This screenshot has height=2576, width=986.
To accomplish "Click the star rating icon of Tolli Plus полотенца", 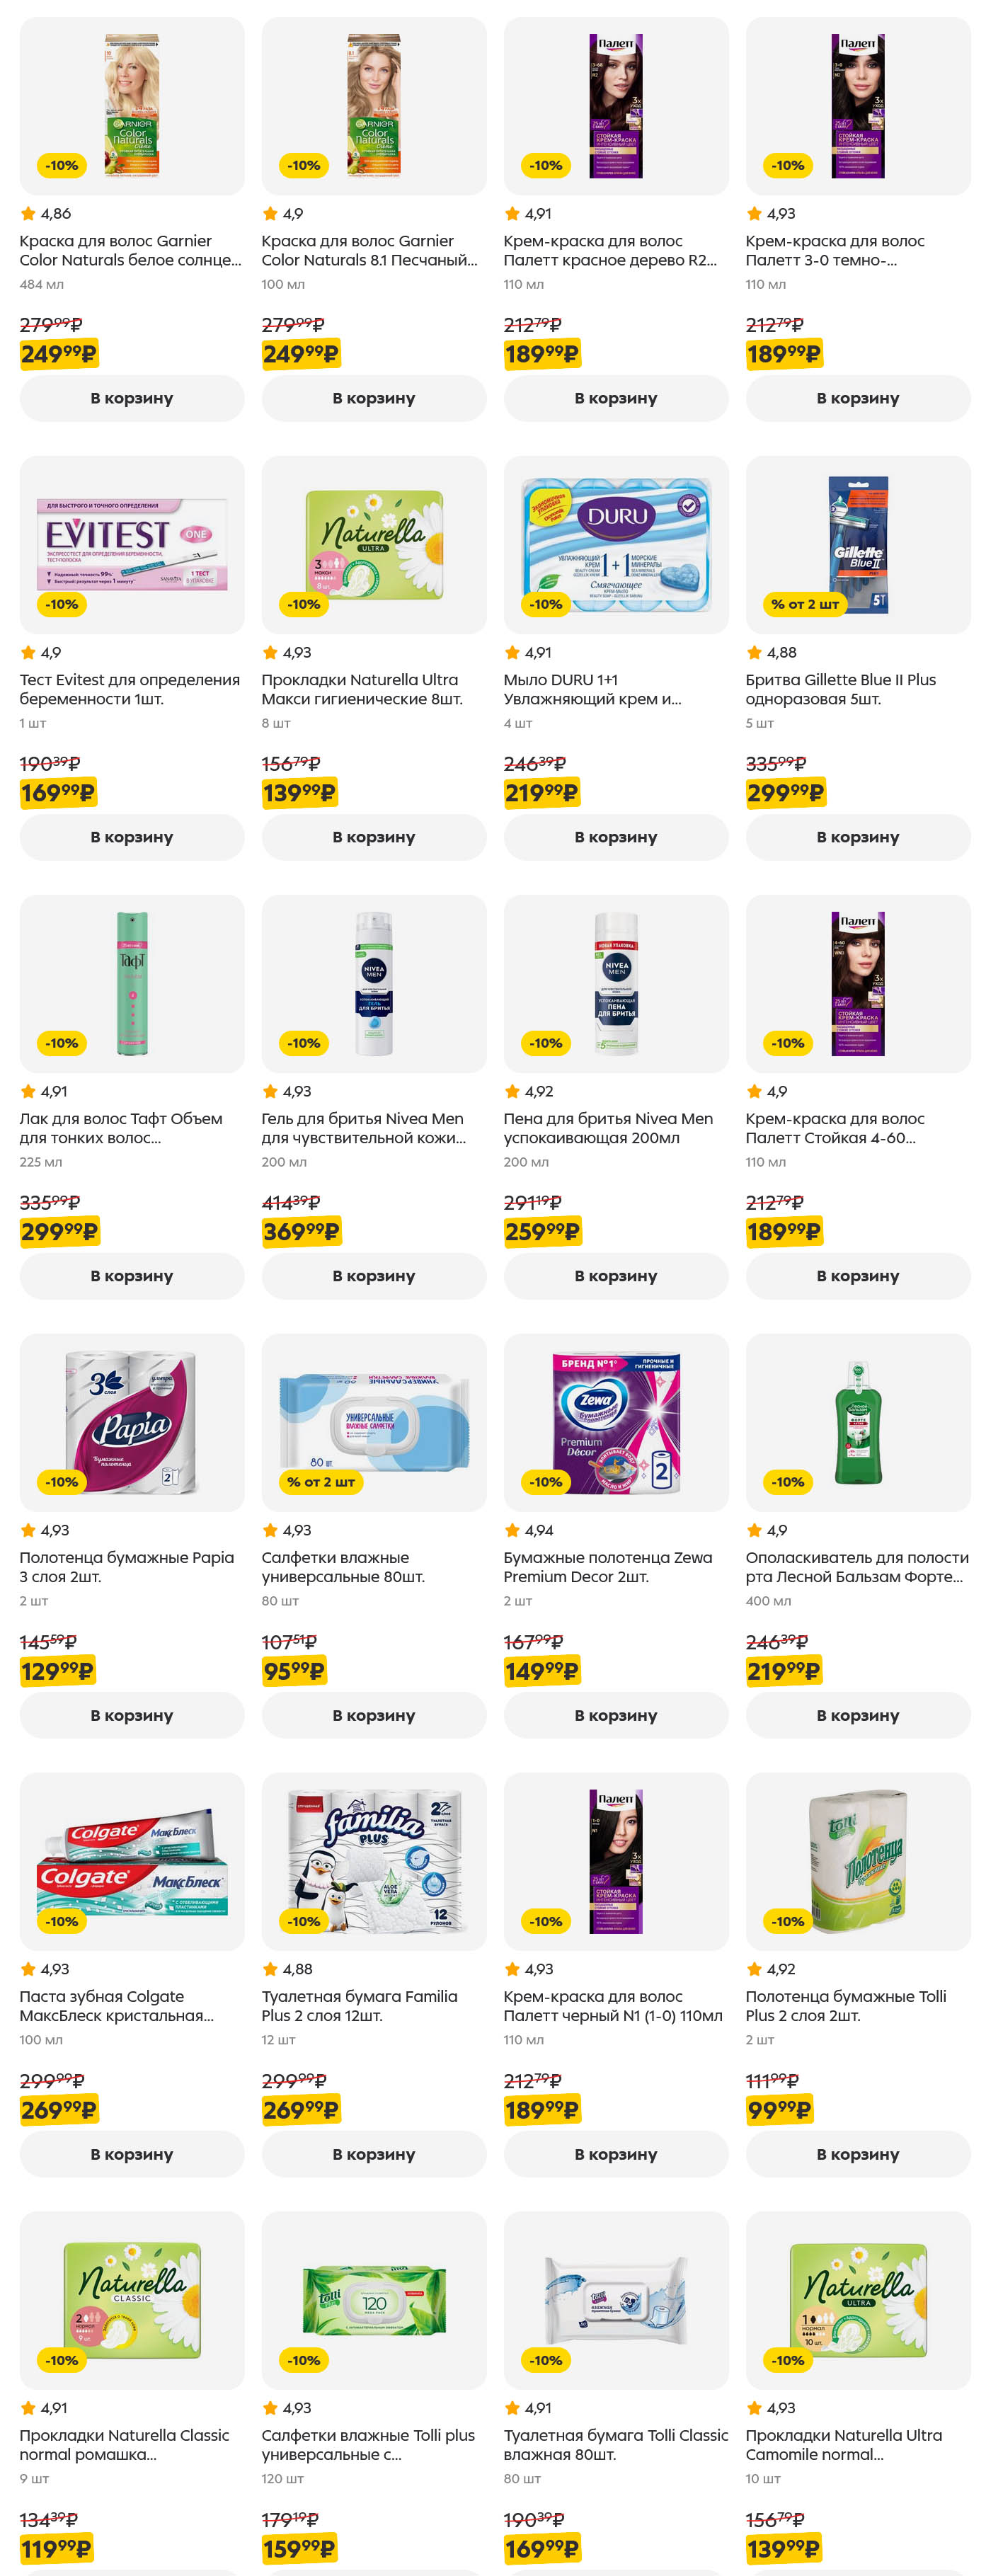I will tap(754, 1969).
